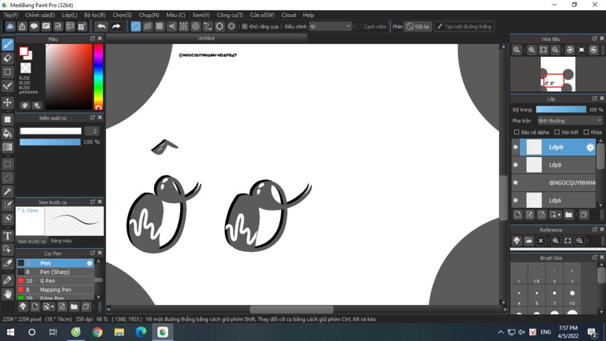Switch to Bảng màu palette tab

61,241
